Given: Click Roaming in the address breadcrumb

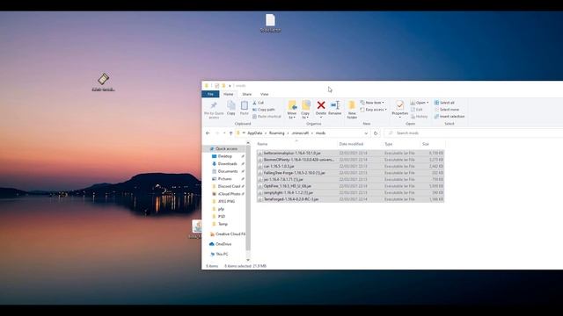Looking at the screenshot, I should point(277,133).
